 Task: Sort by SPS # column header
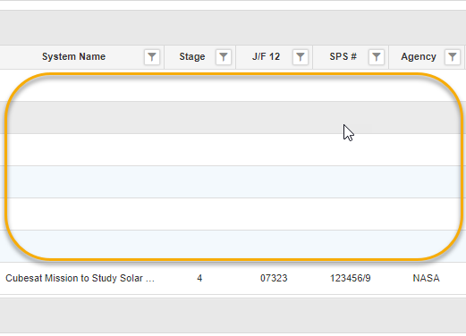pyautogui.click(x=343, y=56)
